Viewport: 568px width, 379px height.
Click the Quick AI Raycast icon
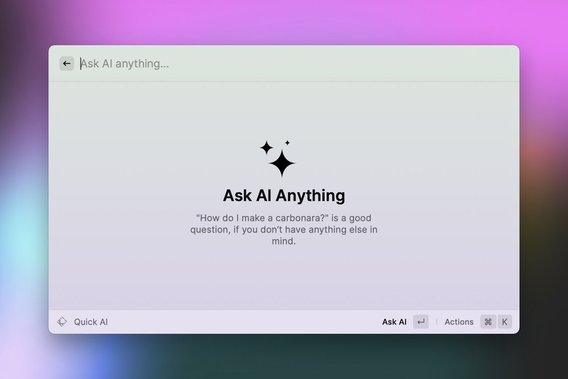click(62, 322)
